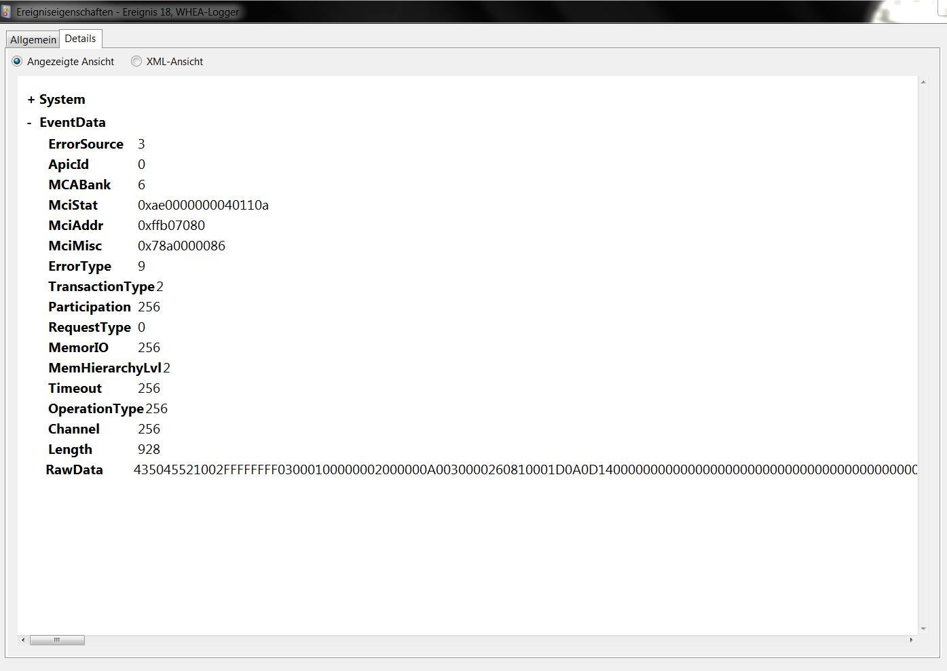Select the ErrorSource label
The image size is (947, 671).
point(86,144)
